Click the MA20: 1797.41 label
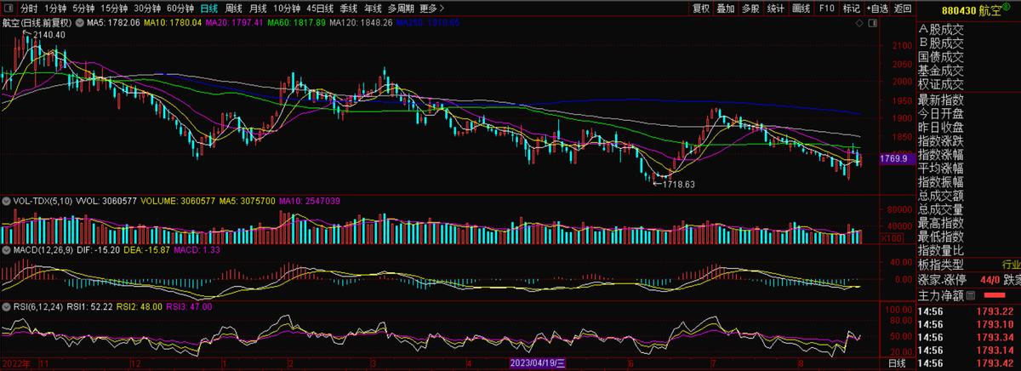The height and width of the screenshot is (371, 1021). click(x=236, y=24)
